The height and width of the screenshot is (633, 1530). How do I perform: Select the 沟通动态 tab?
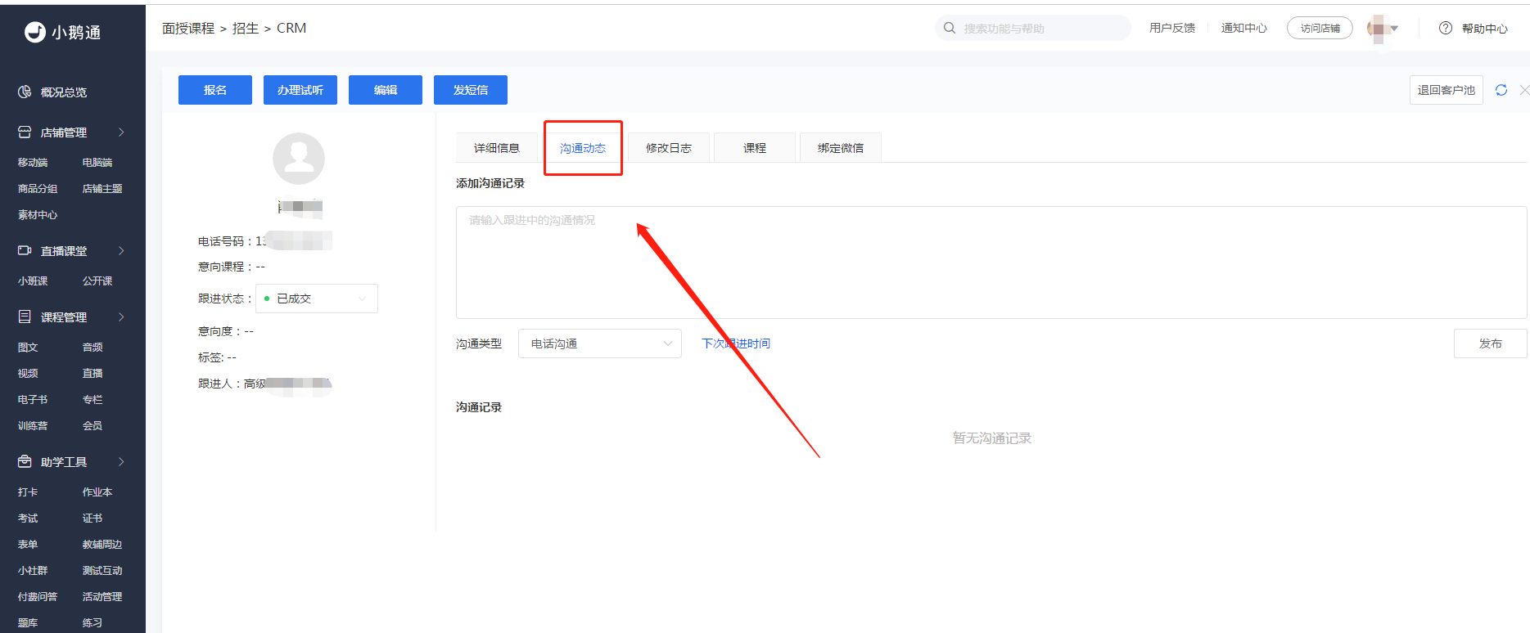[x=583, y=148]
